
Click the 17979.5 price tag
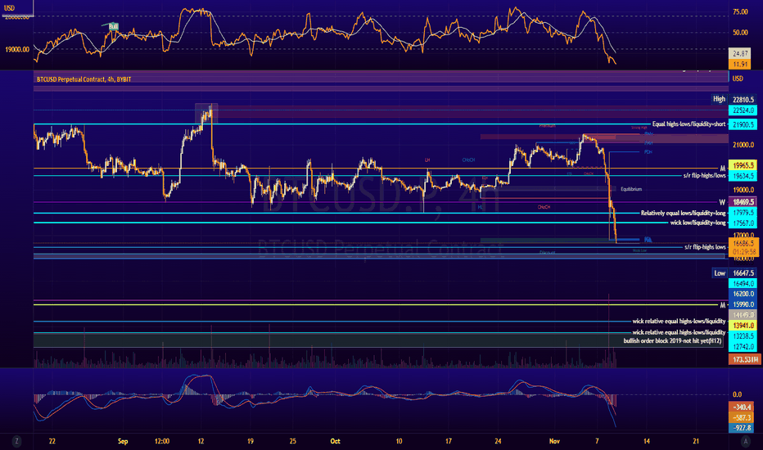coord(743,213)
